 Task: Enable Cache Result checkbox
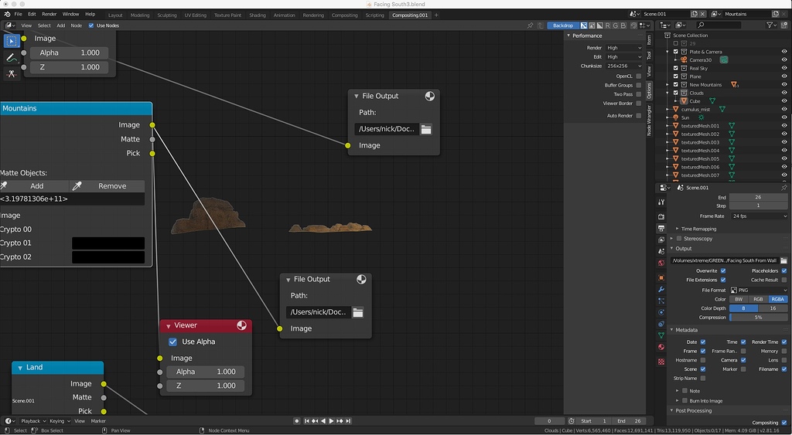784,280
